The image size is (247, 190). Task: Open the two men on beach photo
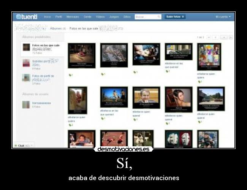click(x=114, y=97)
